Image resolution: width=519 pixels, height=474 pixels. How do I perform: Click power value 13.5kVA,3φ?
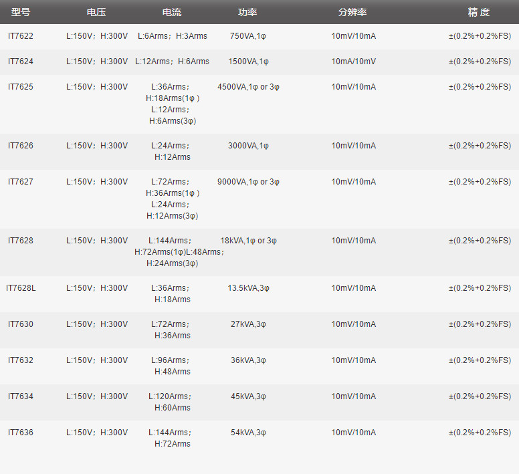click(x=248, y=288)
